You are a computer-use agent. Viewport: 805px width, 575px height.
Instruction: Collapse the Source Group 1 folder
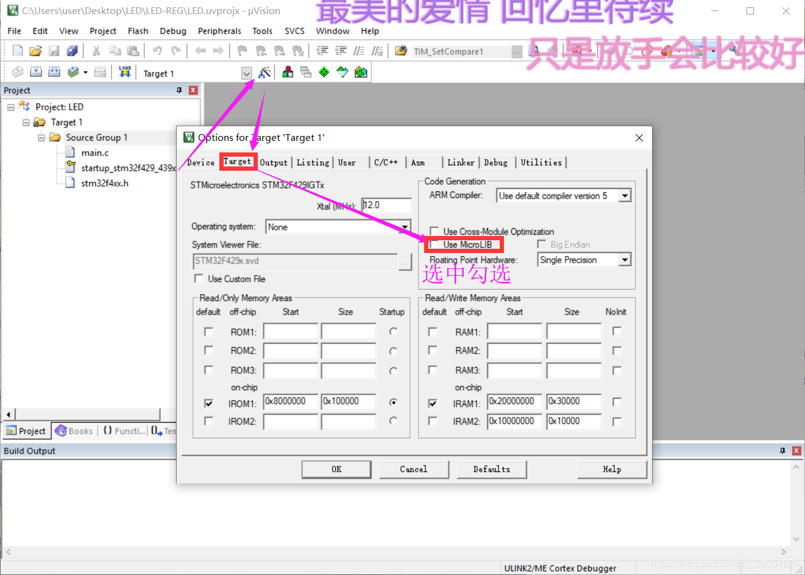[41, 138]
